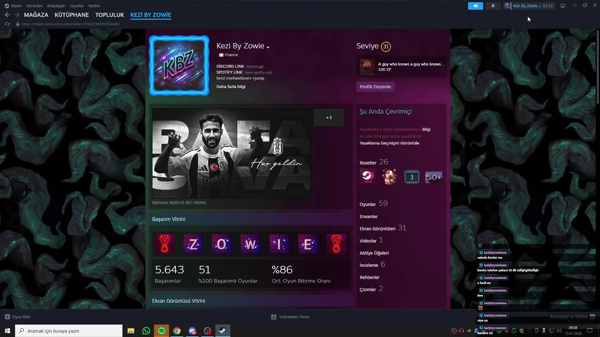
Task: Click the last red medal achievement icon
Action: pyautogui.click(x=336, y=244)
